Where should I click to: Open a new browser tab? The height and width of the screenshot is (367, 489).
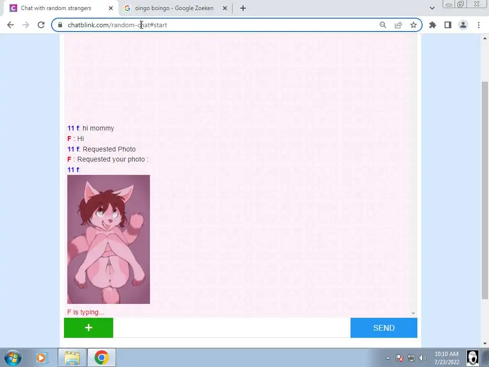pos(243,8)
